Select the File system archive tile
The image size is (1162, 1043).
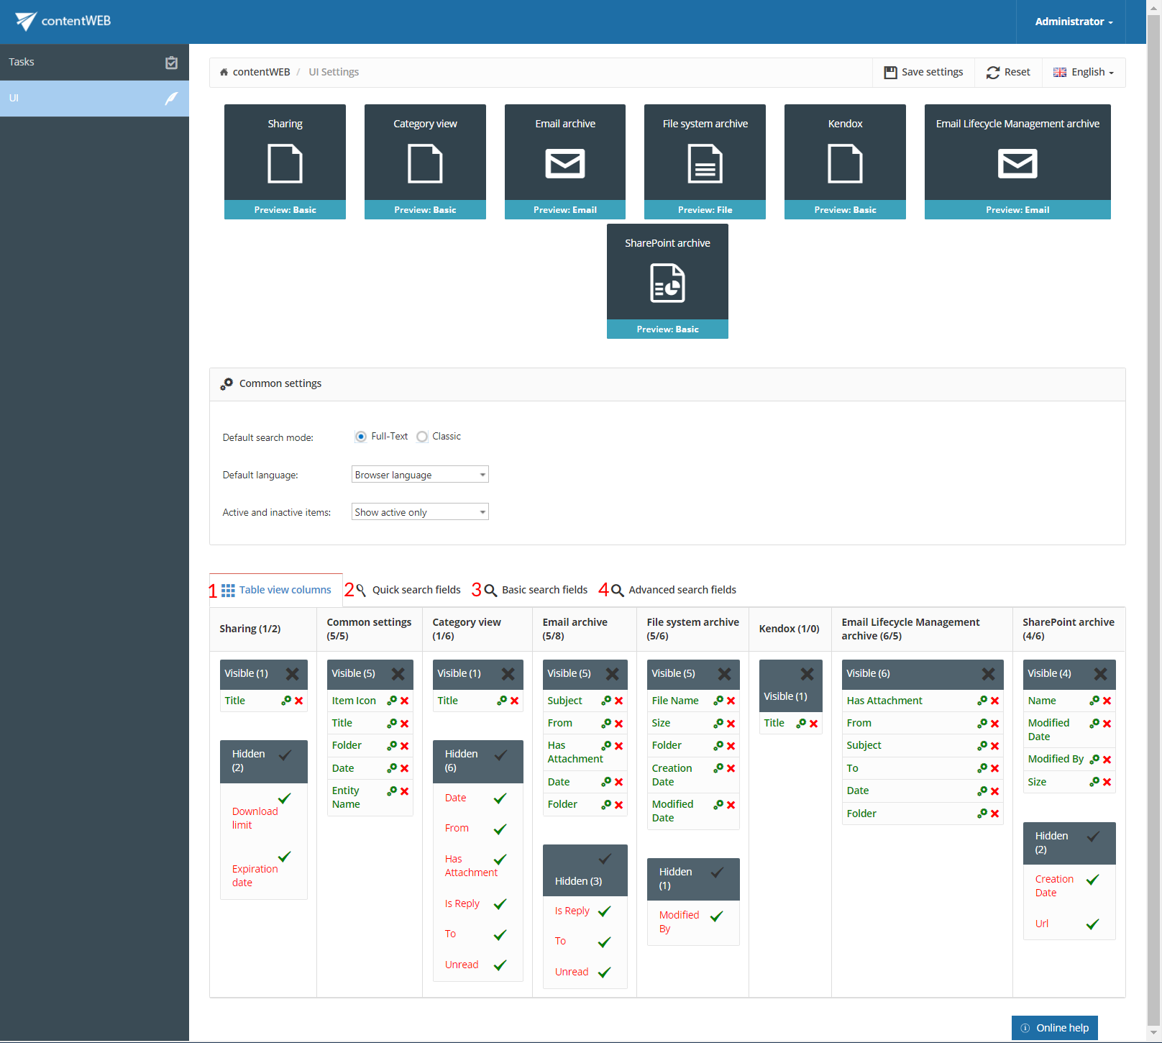click(705, 162)
